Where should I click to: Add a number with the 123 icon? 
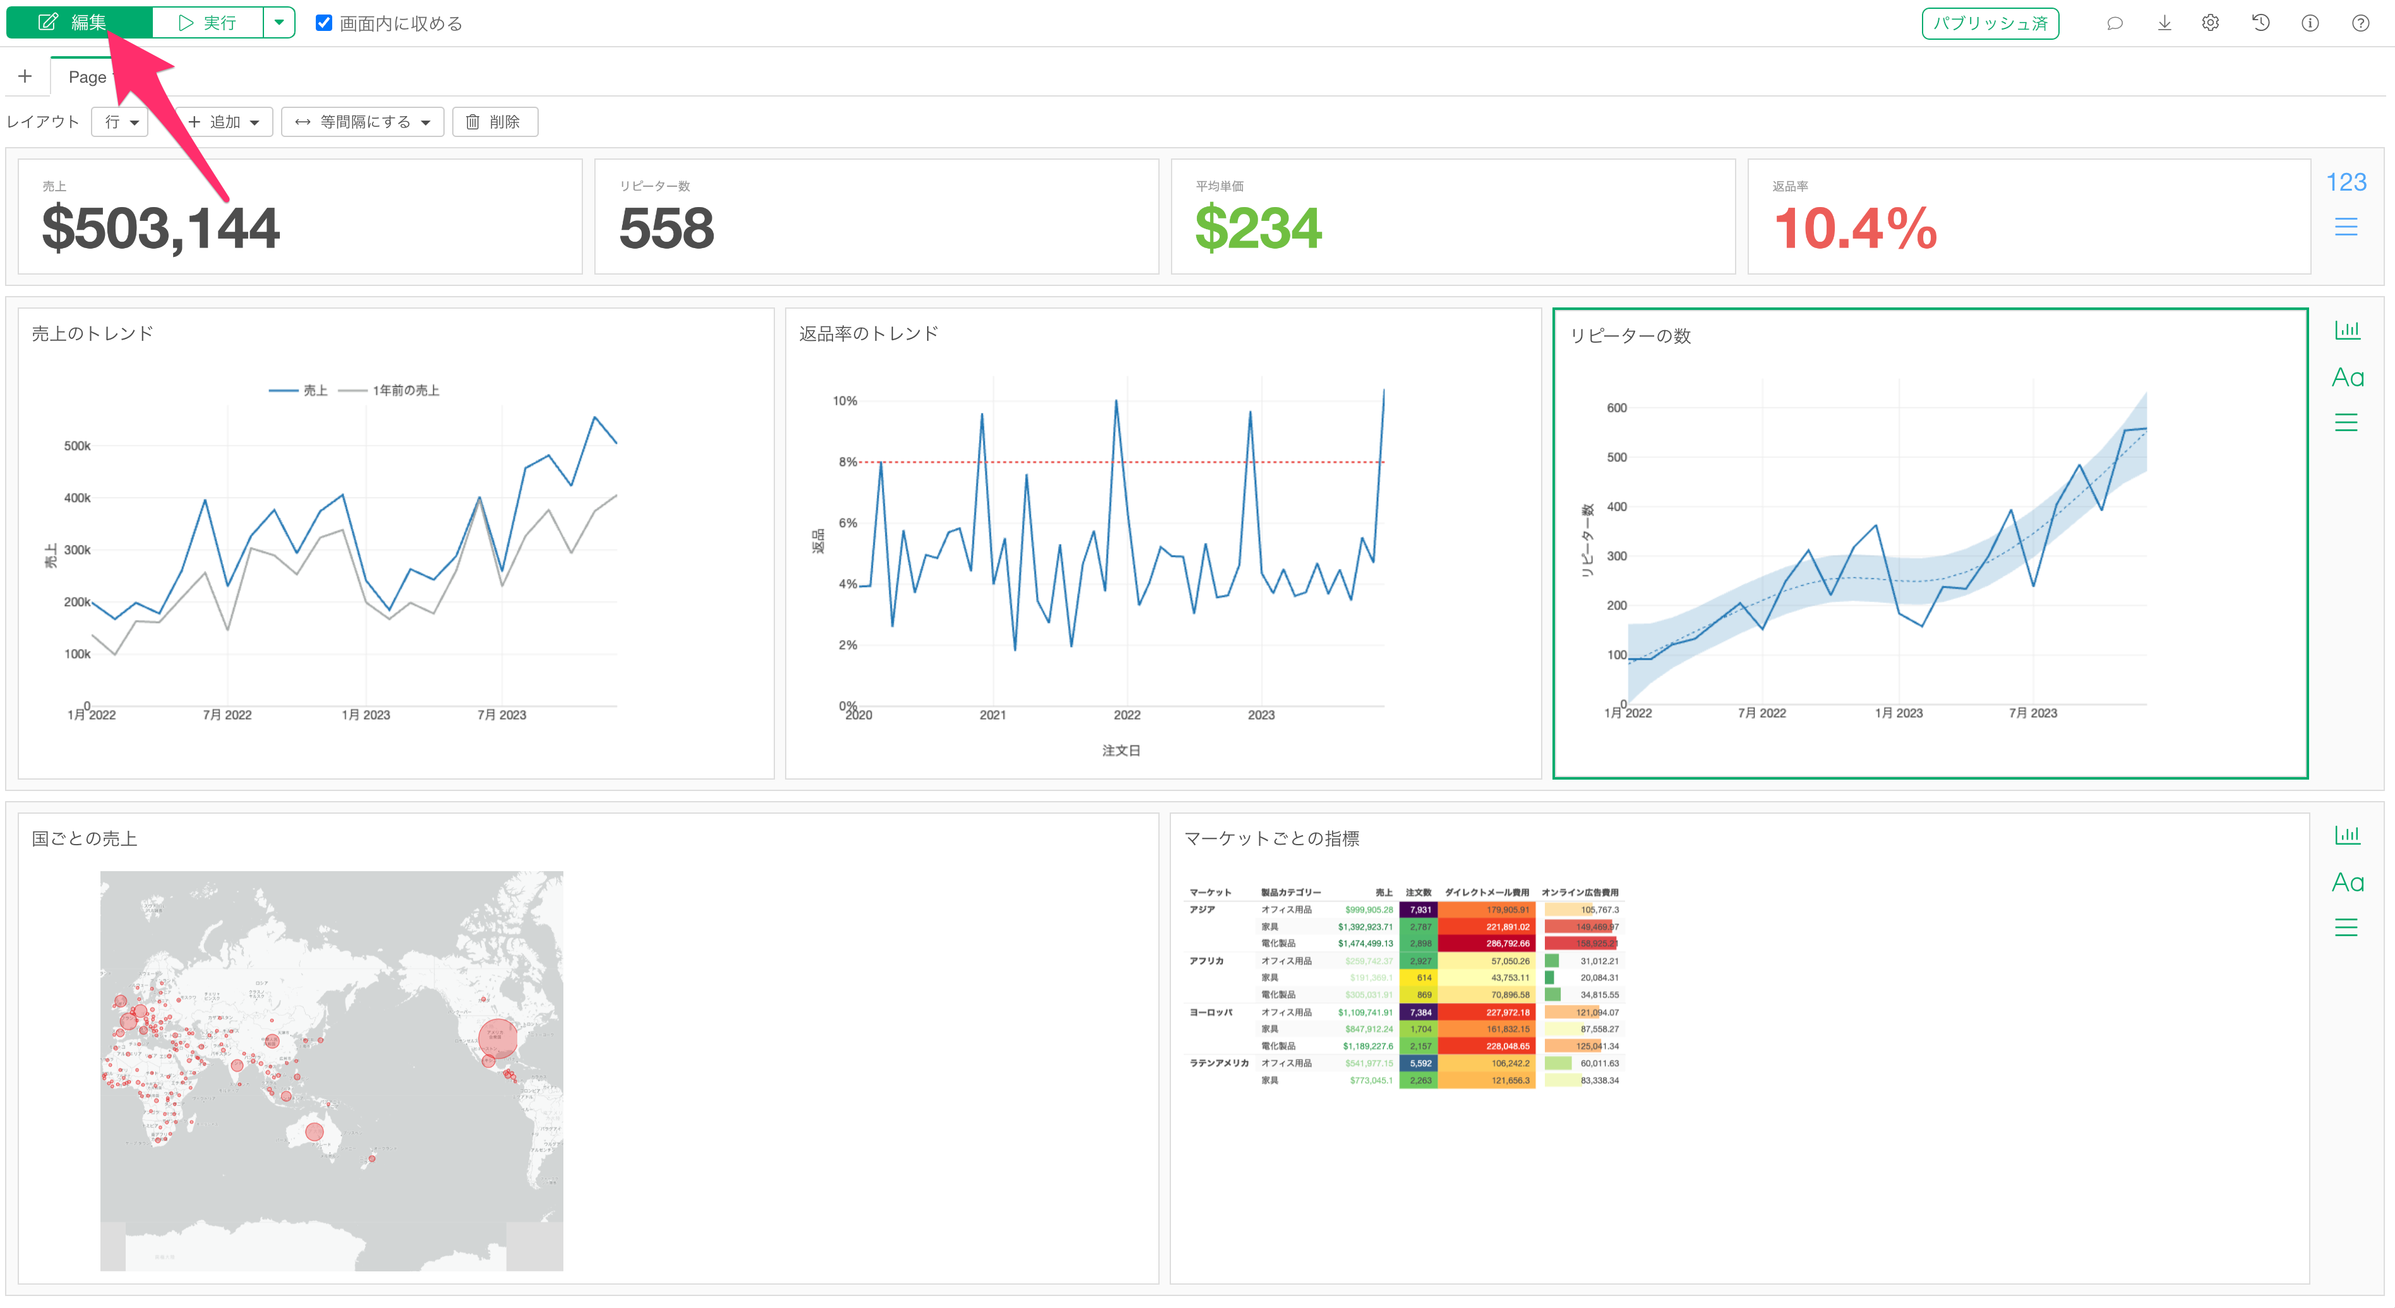tap(2346, 182)
